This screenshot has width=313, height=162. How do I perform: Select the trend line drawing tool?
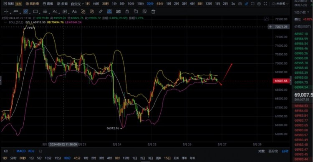[x=26, y=12]
